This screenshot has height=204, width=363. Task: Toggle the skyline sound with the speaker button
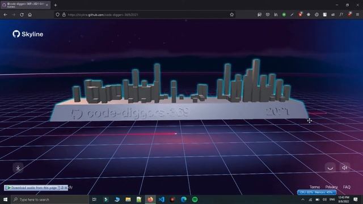click(x=344, y=168)
